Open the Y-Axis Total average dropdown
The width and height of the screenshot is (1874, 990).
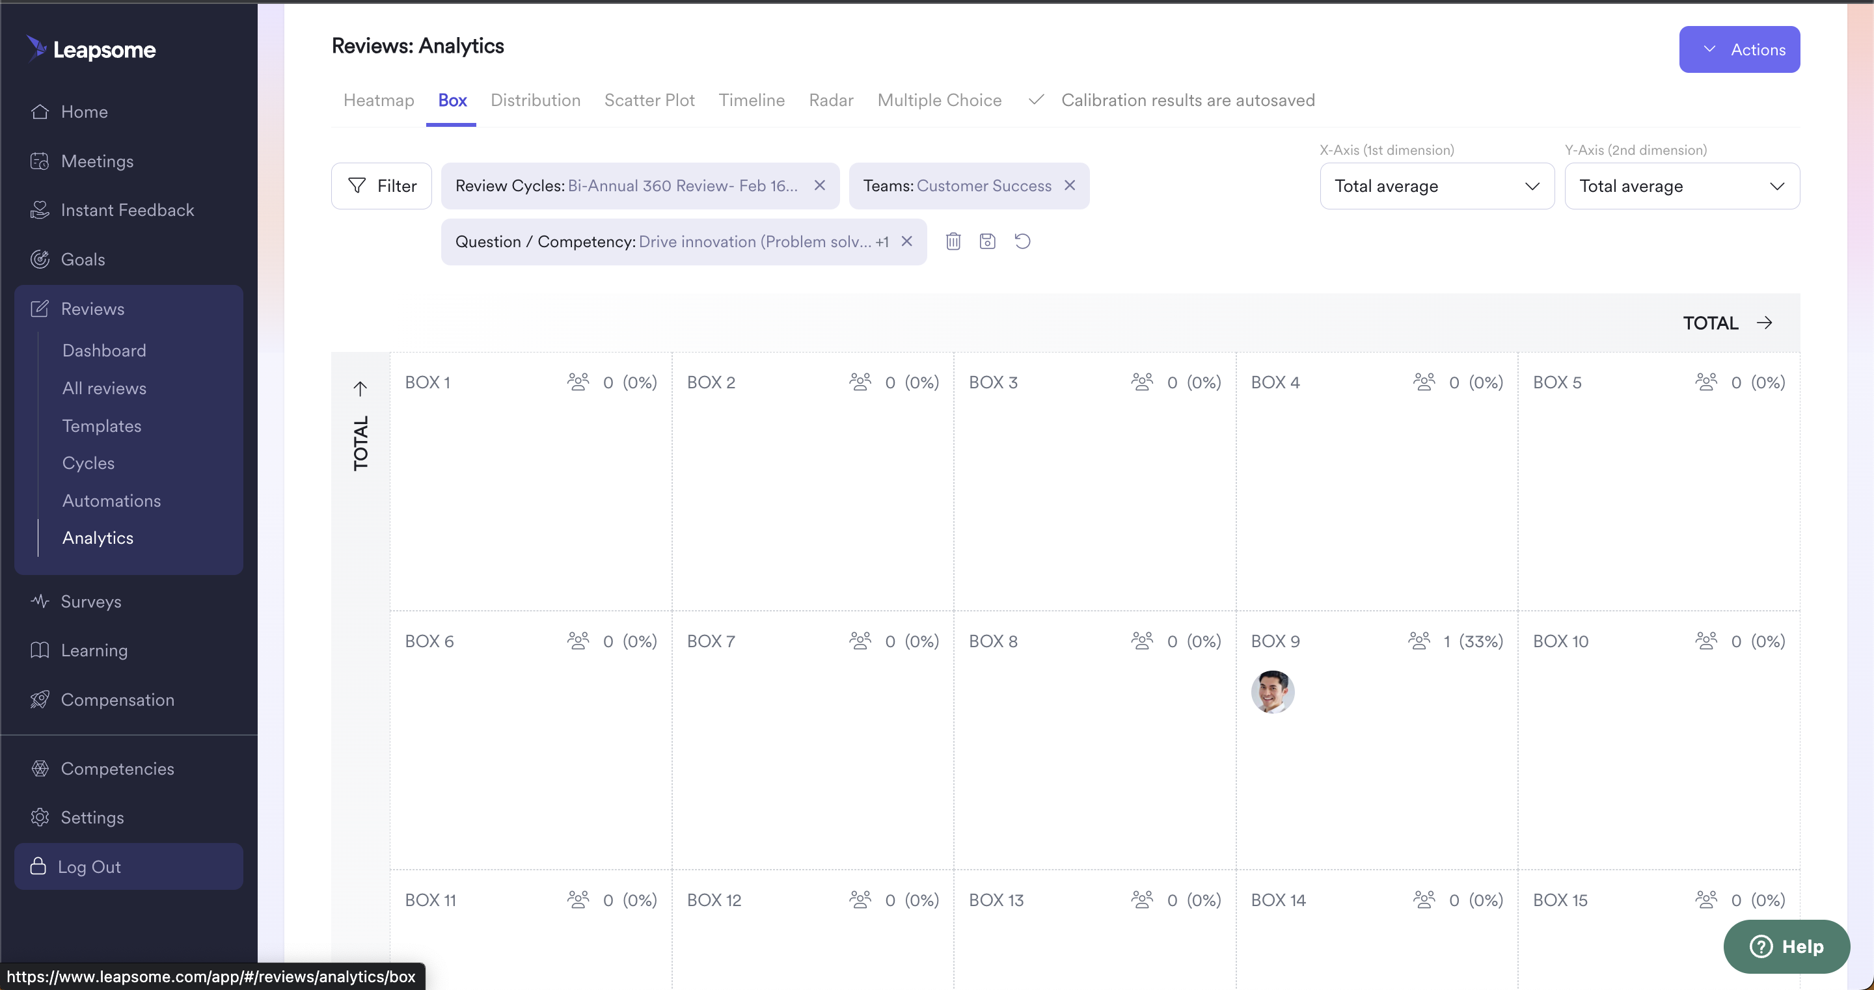pyautogui.click(x=1682, y=185)
